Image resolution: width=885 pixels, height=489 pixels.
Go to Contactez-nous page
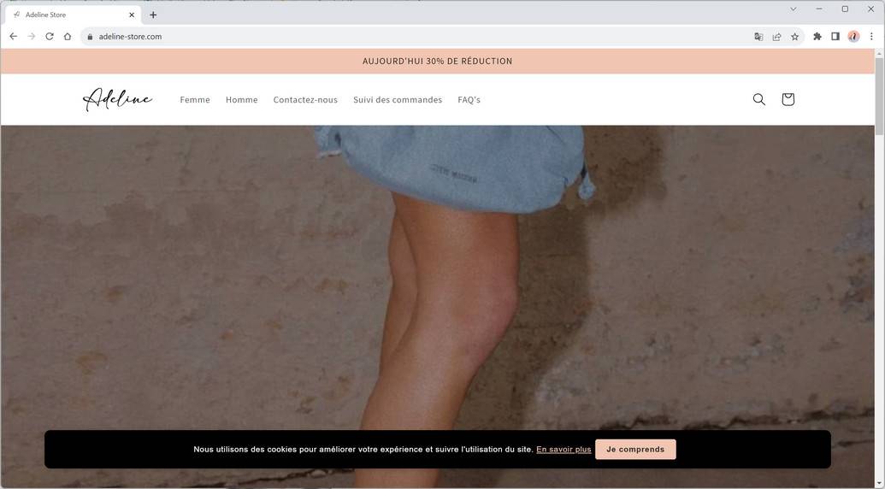pos(305,100)
